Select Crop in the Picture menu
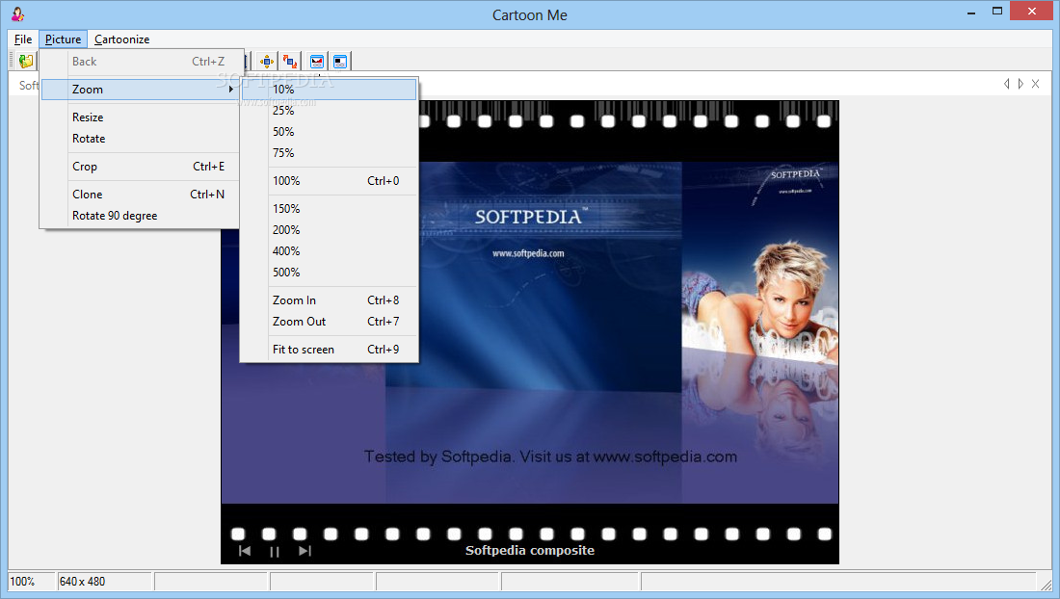1060x599 pixels. [141, 167]
